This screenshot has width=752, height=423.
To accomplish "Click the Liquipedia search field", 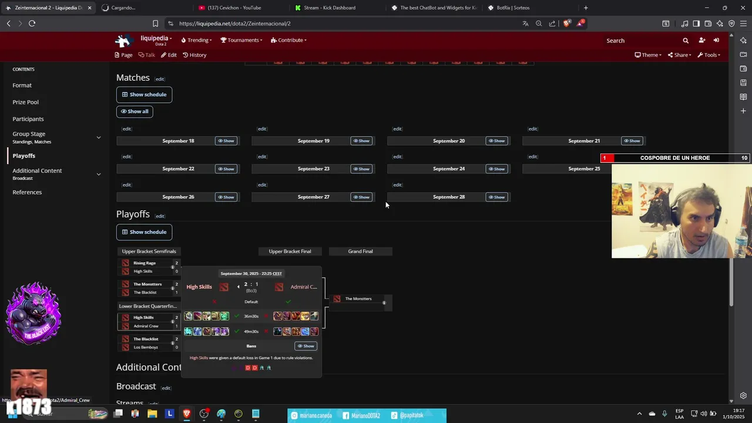I will (640, 41).
